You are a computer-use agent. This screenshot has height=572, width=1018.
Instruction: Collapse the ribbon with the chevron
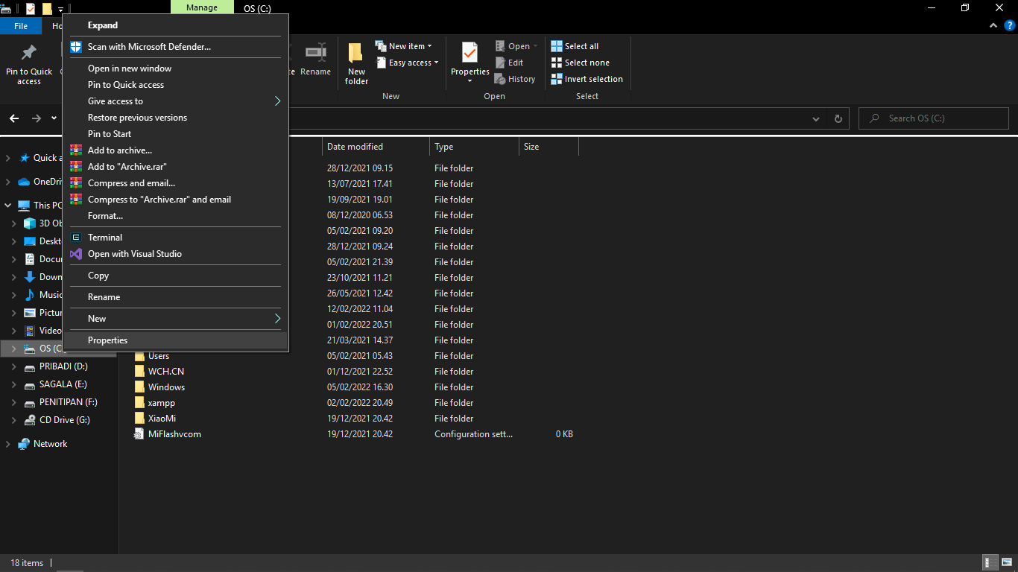click(x=993, y=25)
